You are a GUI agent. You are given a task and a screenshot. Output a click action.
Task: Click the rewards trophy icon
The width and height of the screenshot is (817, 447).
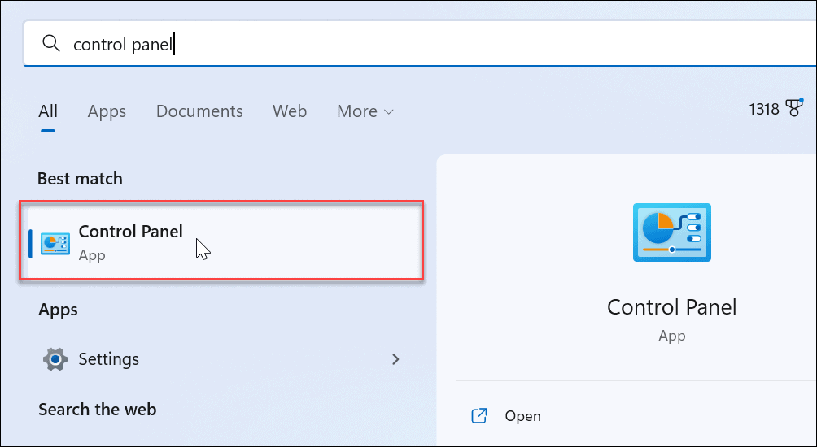(794, 109)
